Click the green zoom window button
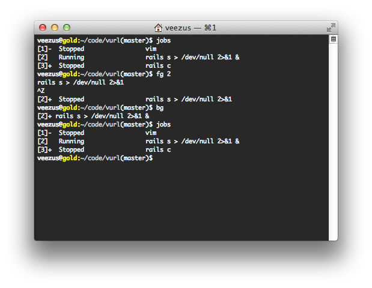372x288 pixels. (67, 28)
